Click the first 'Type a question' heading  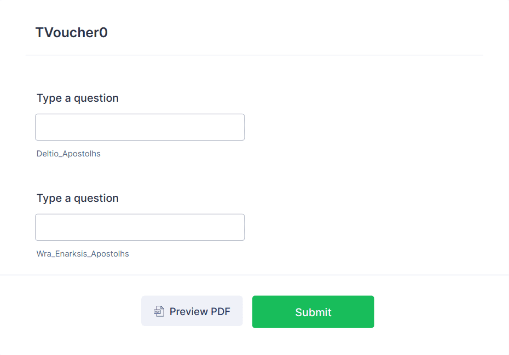[77, 98]
